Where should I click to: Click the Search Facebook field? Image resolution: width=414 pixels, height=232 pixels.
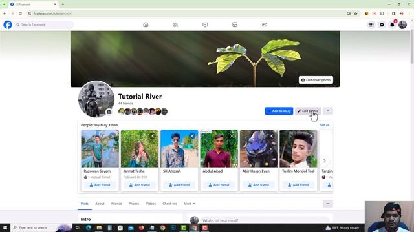pyautogui.click(x=44, y=24)
